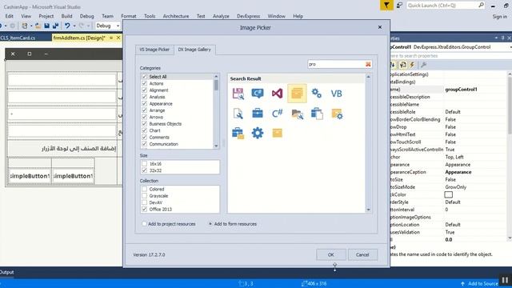Click the Open File toolbar icon
512x288 pixels.
(38, 26)
